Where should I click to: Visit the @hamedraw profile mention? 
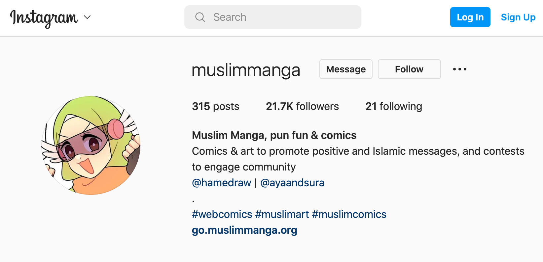pyautogui.click(x=222, y=183)
